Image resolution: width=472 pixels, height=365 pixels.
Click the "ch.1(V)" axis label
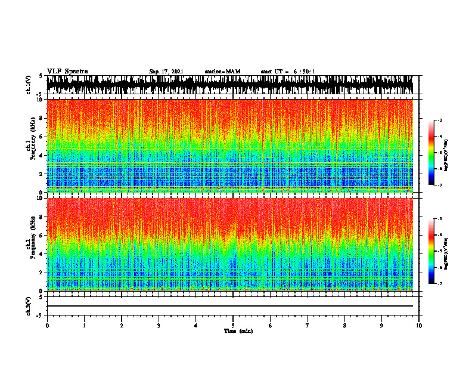[x=29, y=85]
